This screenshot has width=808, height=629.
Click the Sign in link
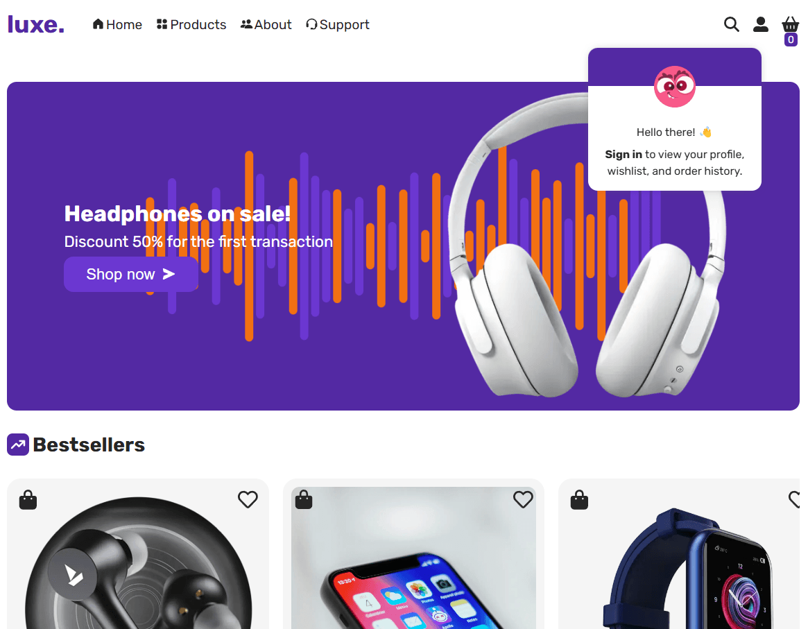click(624, 155)
